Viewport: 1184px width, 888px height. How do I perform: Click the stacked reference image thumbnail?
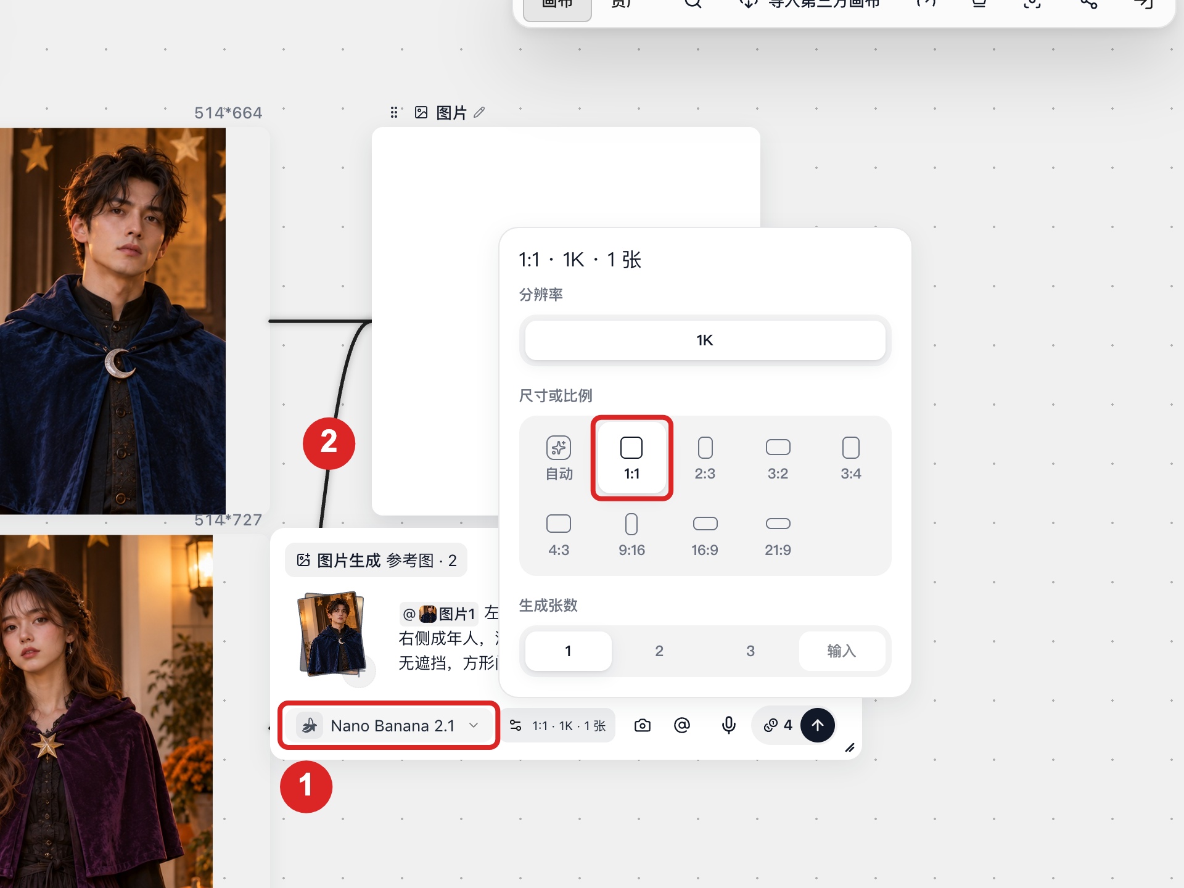[332, 634]
